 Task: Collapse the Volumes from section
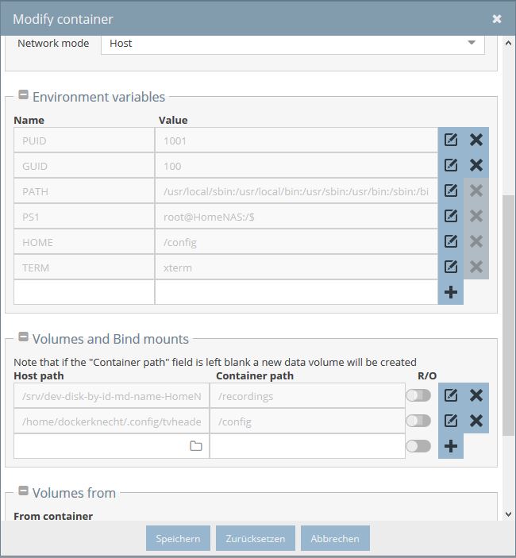(23, 491)
